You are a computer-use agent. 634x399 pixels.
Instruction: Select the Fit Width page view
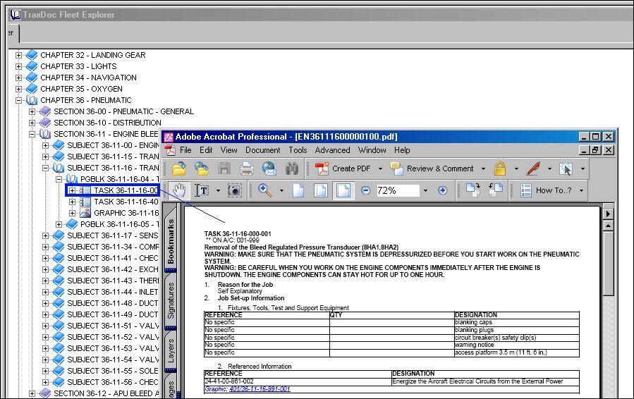pyautogui.click(x=343, y=190)
